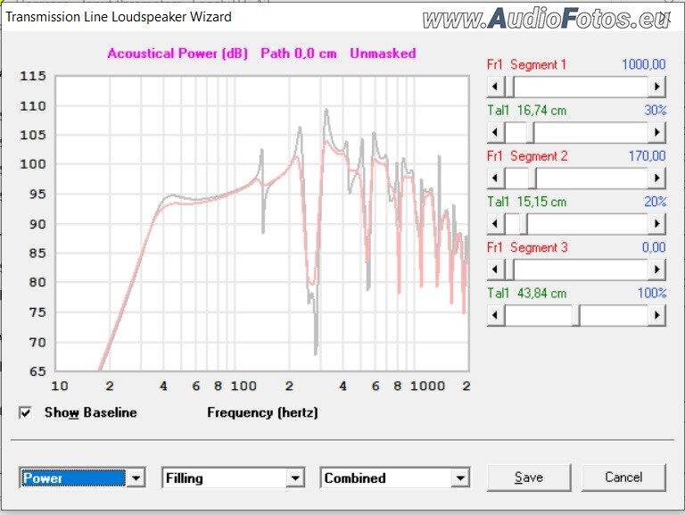The width and height of the screenshot is (685, 515).
Task: Click the Segment 1 Fr1 slider thumb
Action: pos(509,87)
